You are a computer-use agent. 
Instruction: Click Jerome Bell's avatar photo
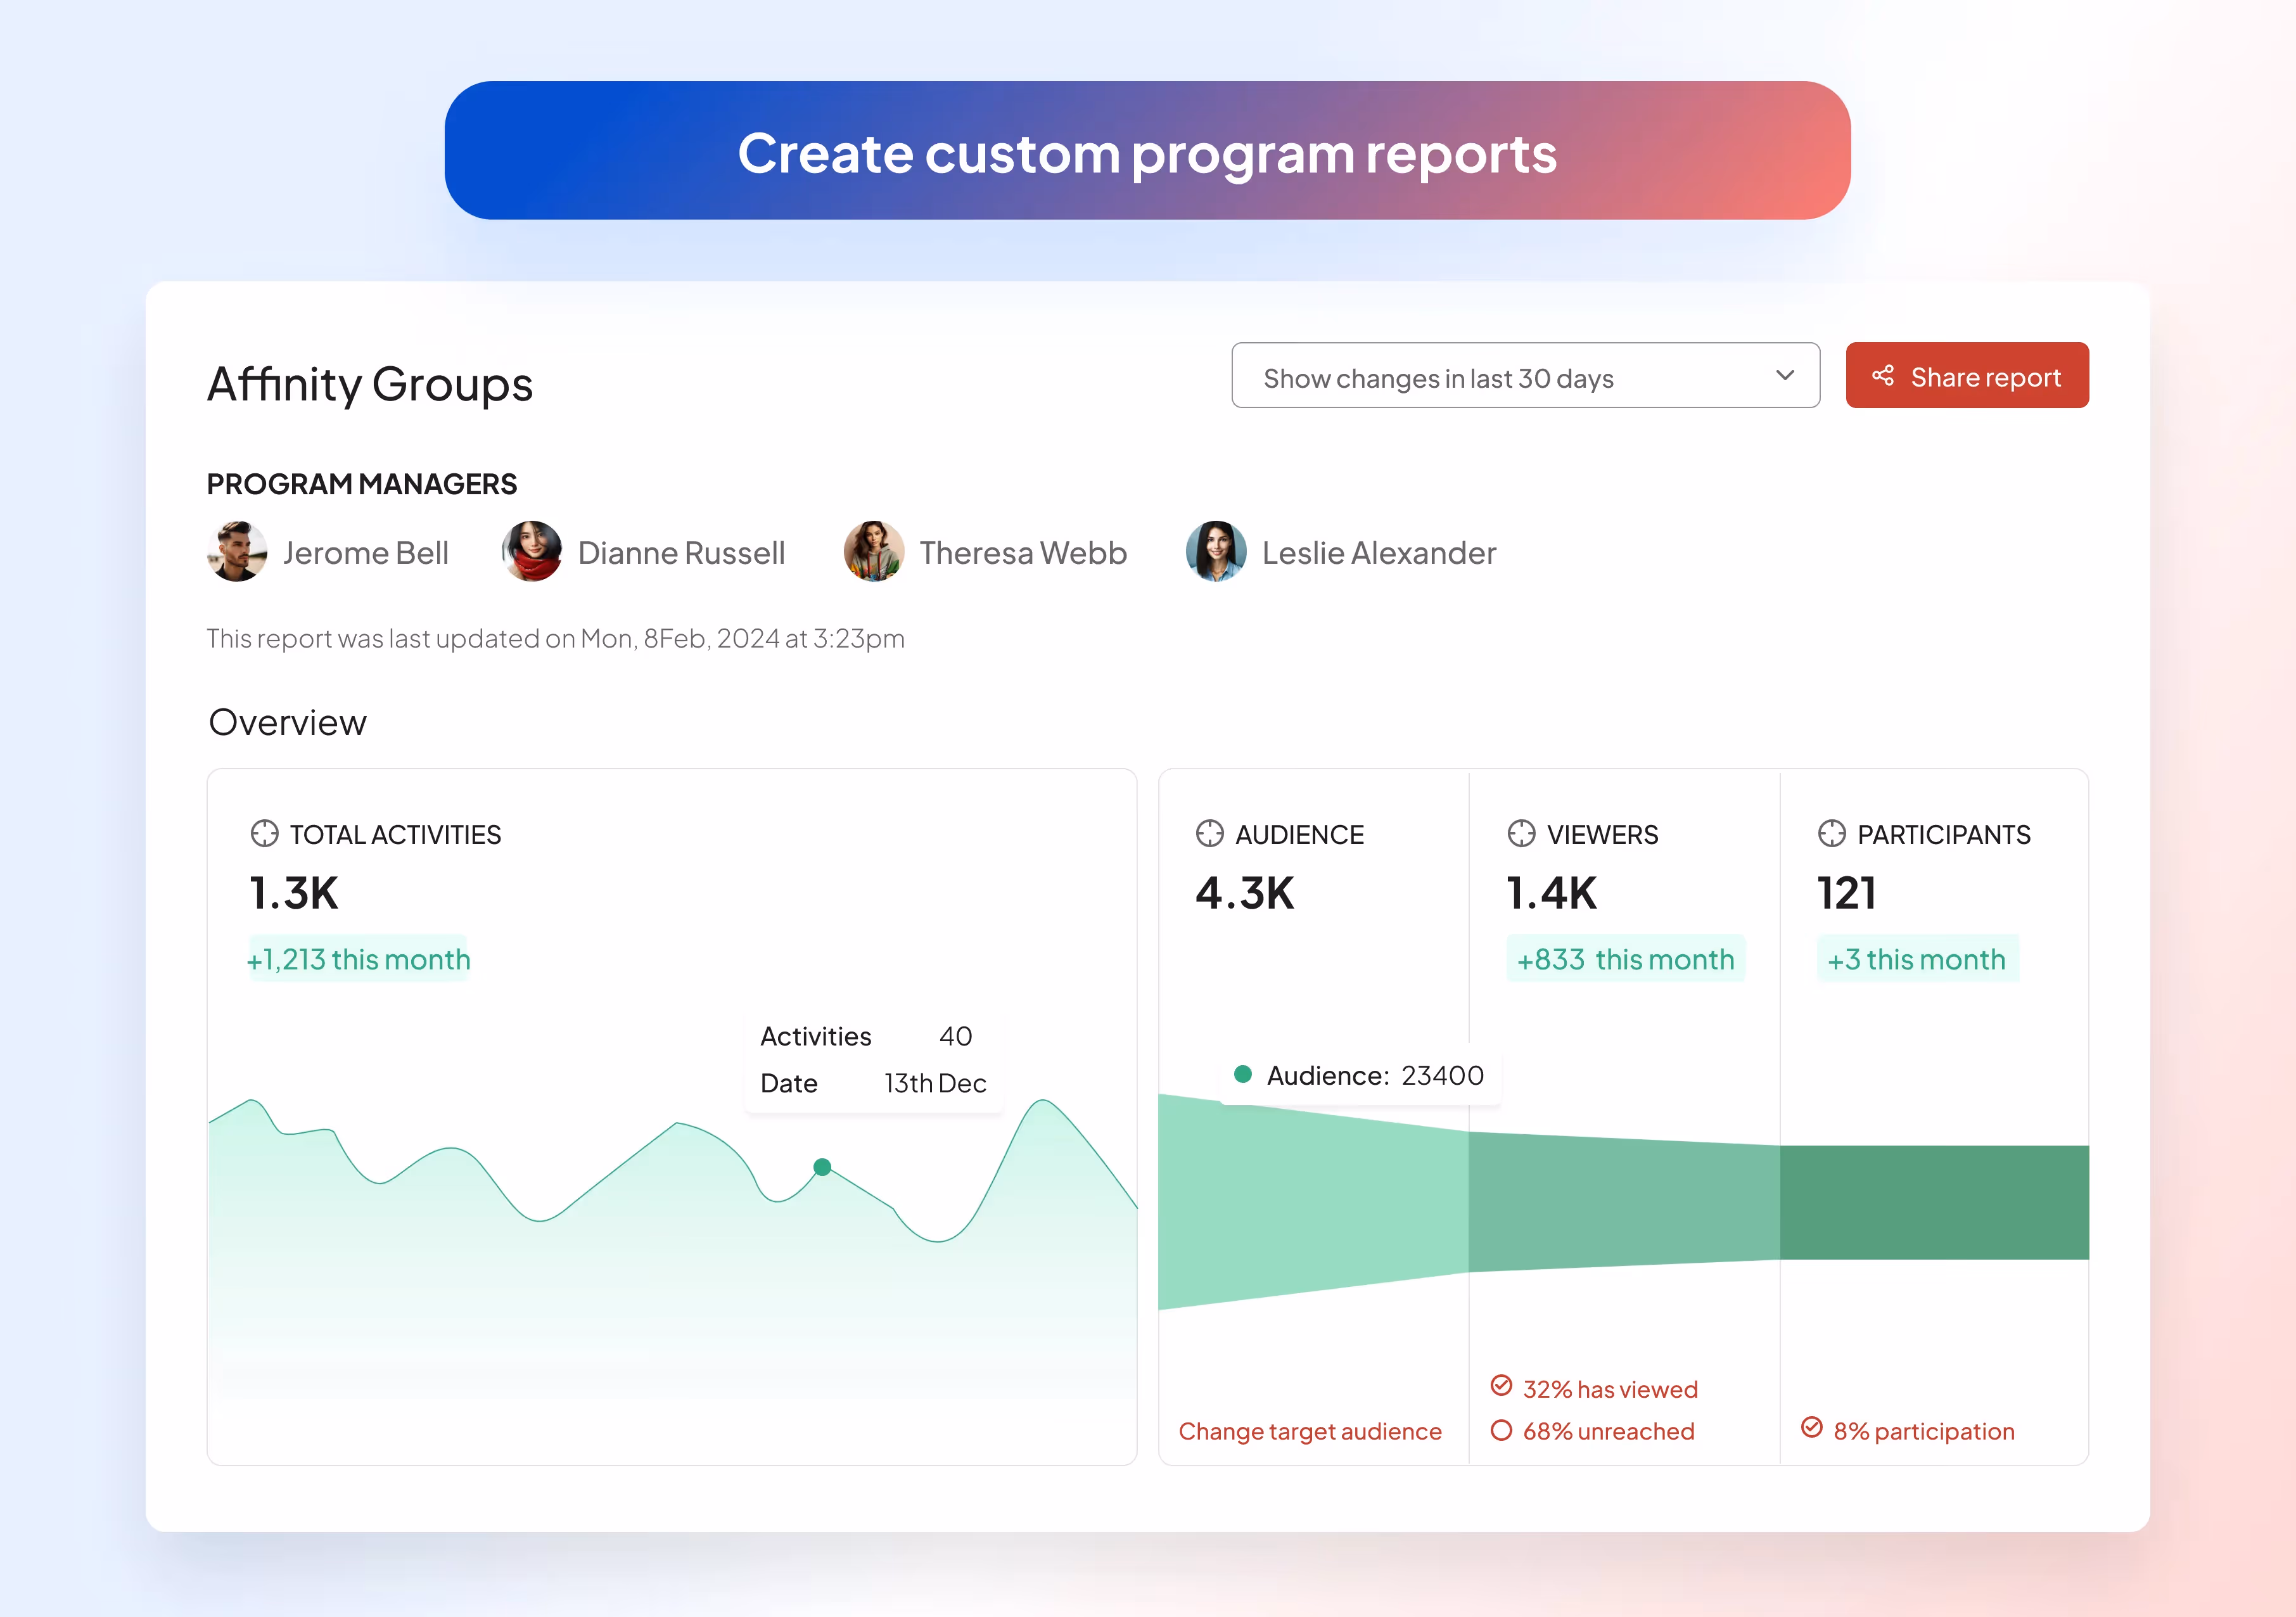(x=237, y=551)
